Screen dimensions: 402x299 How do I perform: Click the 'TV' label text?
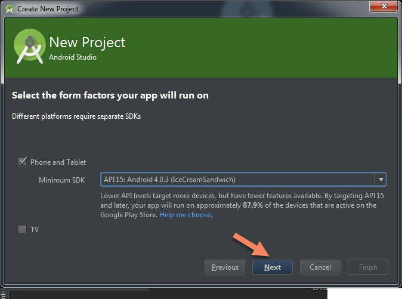35,229
